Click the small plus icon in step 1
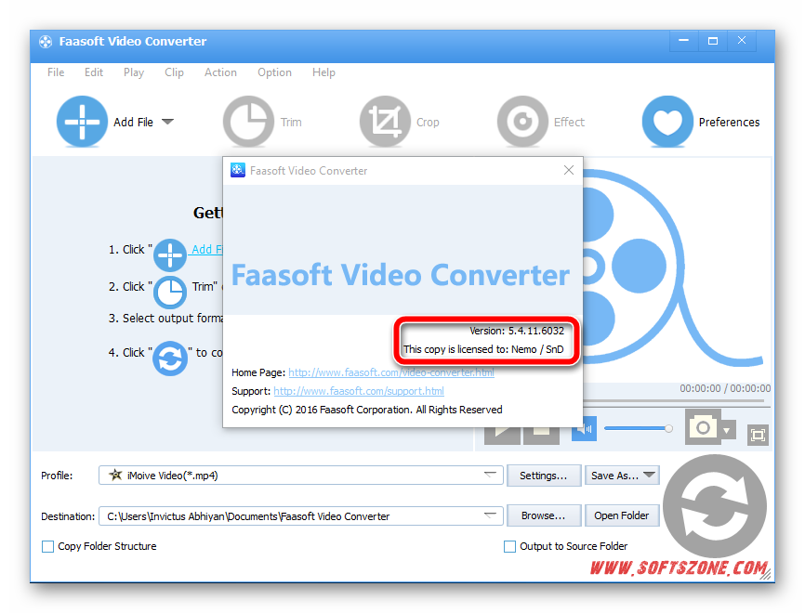Screen dimensions: 805x613 point(170,254)
